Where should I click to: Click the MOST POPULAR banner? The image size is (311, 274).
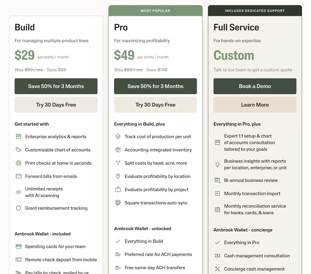pyautogui.click(x=155, y=11)
